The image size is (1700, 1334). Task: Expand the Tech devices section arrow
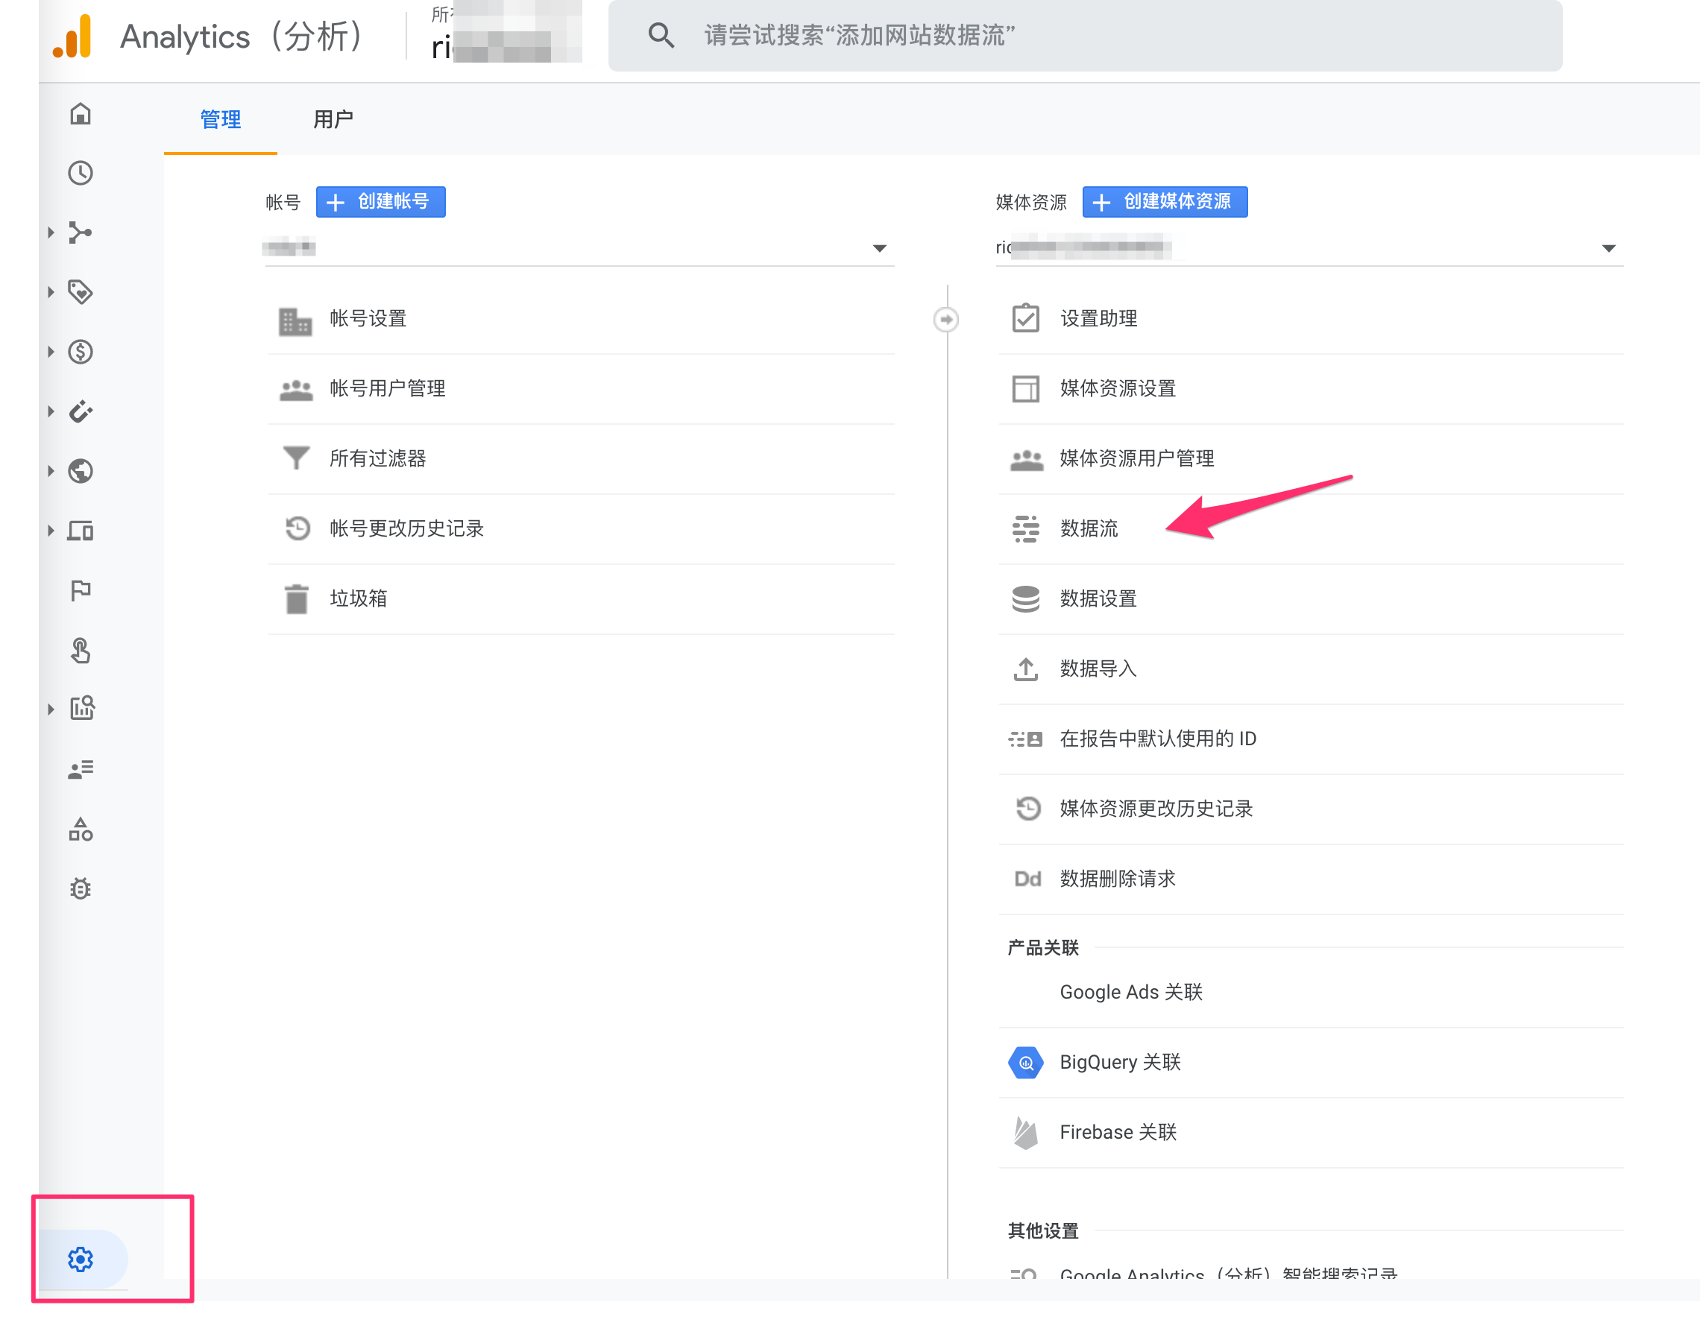pyautogui.click(x=51, y=531)
